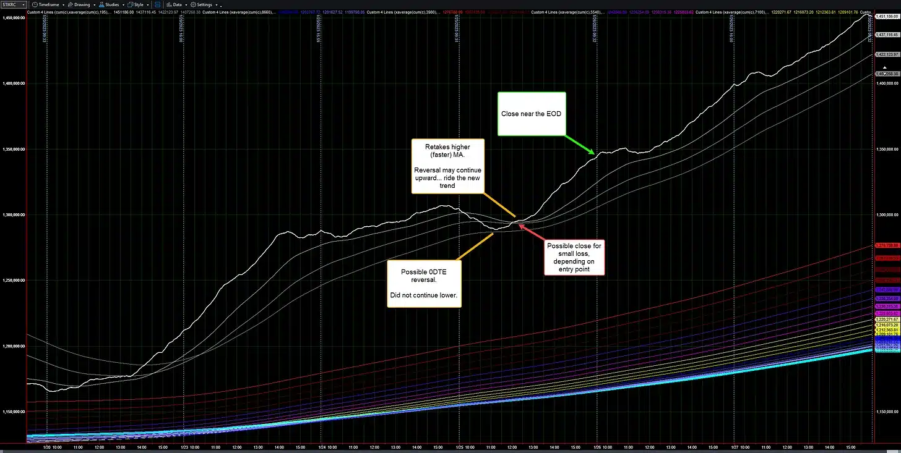Click study value 1230315.38 in header

point(661,12)
